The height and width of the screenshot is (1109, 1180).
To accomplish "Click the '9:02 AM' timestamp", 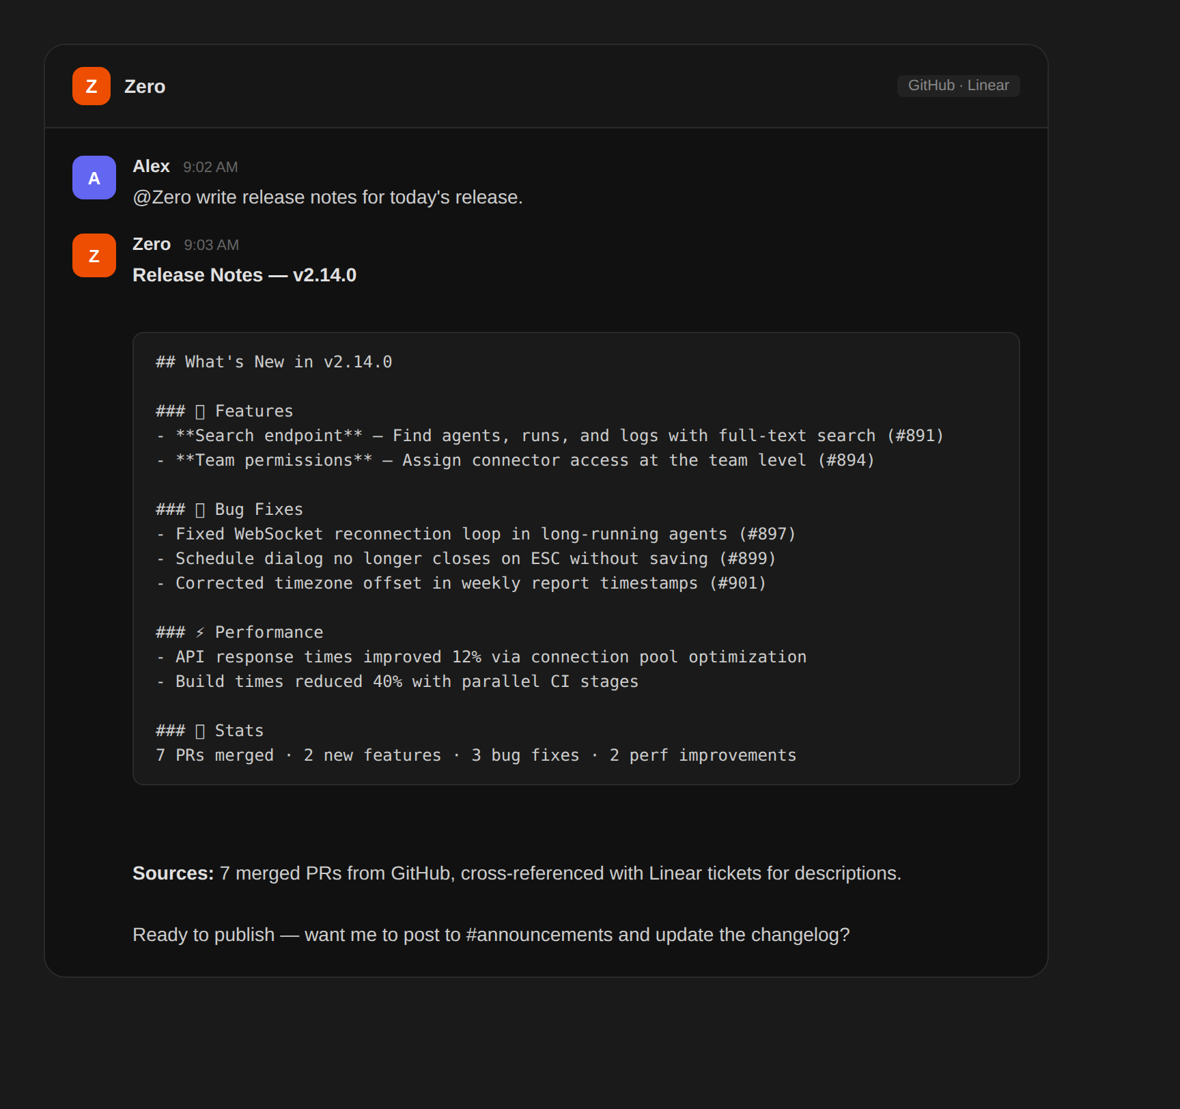I will [210, 167].
